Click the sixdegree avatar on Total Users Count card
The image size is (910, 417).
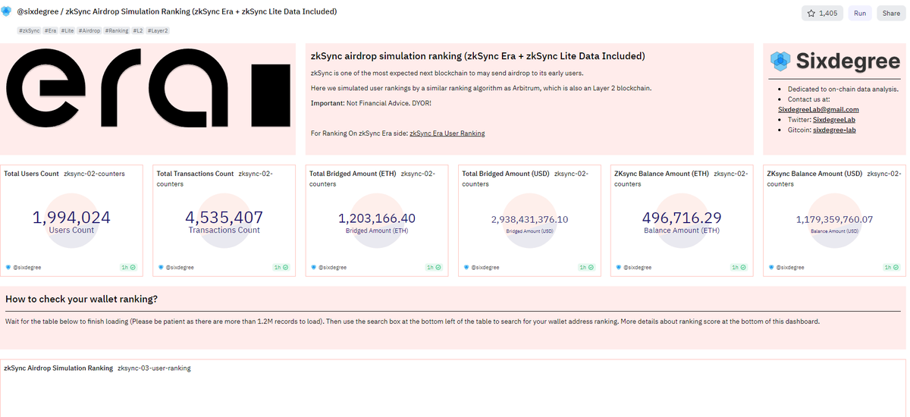point(8,268)
